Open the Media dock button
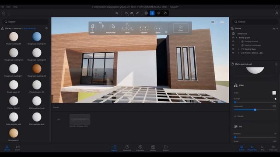280x157 pixels. click(153, 148)
